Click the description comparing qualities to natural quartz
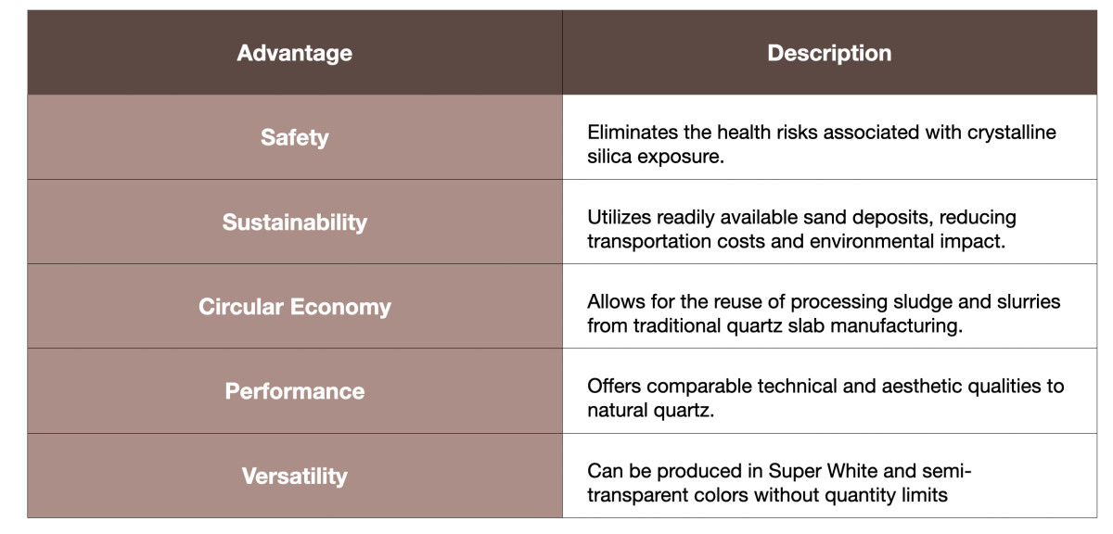The image size is (1113, 534). point(825,397)
